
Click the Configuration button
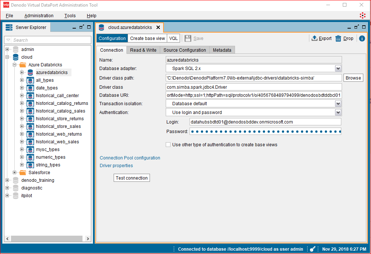coord(112,38)
